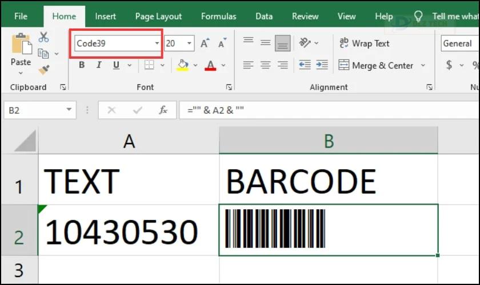Click the Insert Function fx icon

163,110
